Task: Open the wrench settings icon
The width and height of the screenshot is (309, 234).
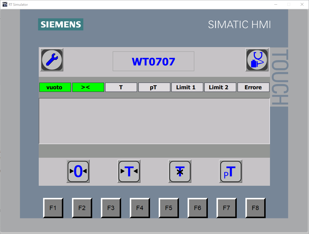Action: (x=52, y=60)
